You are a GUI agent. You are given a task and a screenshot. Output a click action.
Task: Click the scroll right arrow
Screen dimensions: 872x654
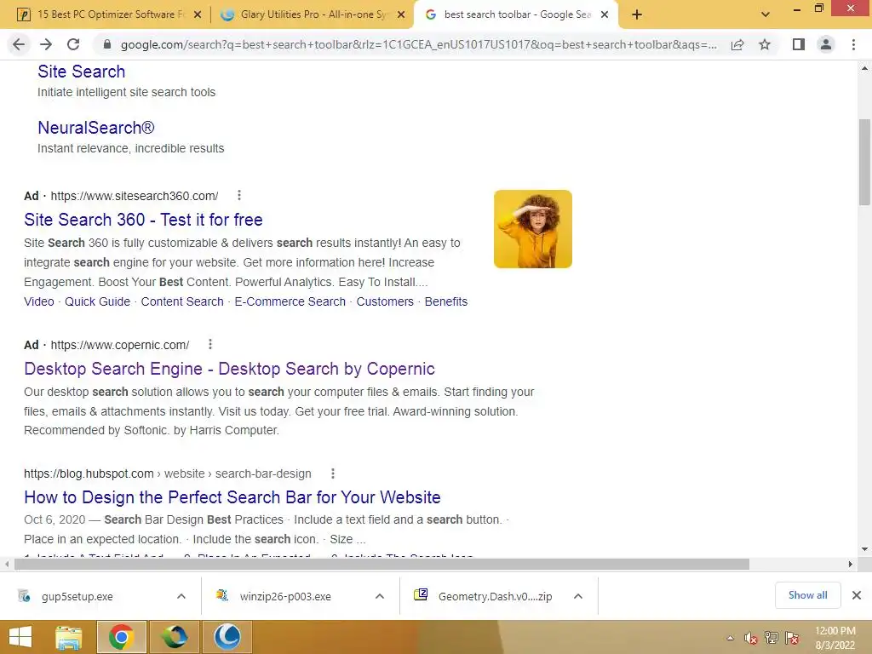(x=851, y=564)
